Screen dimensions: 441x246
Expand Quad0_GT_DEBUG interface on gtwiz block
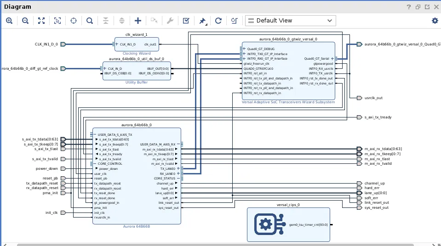pyautogui.click(x=244, y=49)
